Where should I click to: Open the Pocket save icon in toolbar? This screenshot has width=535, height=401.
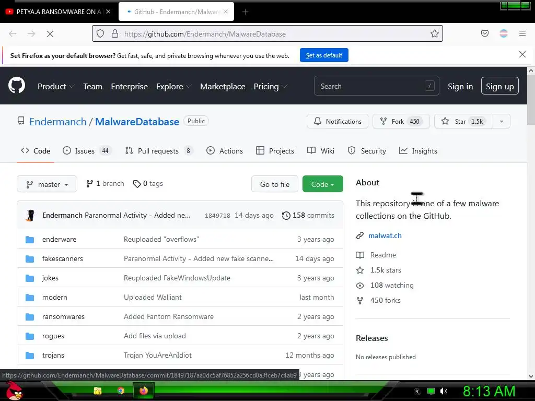[484, 33]
